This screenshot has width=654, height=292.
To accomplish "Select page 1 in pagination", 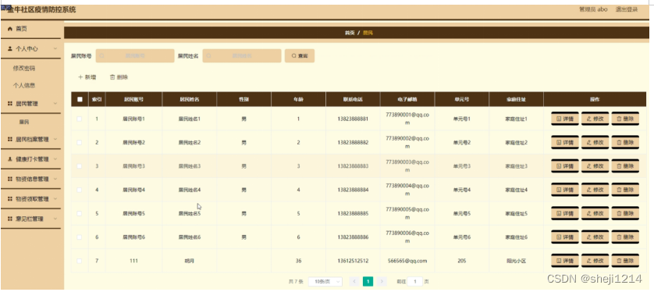I will pyautogui.click(x=368, y=282).
